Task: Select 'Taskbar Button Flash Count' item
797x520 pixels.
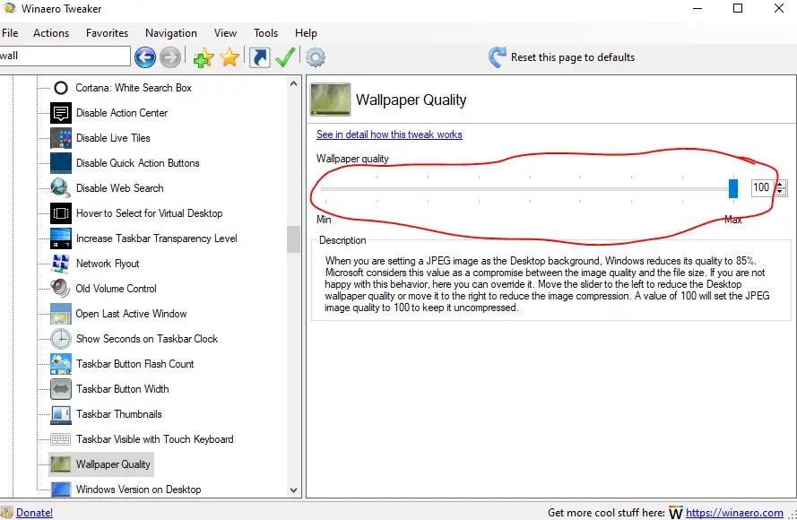Action: [x=135, y=364]
